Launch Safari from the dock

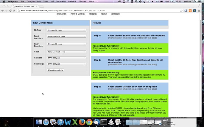point(46,122)
